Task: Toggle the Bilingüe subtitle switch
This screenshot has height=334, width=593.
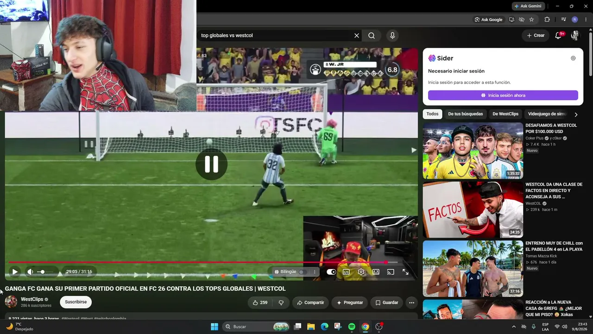Action: coord(303,272)
